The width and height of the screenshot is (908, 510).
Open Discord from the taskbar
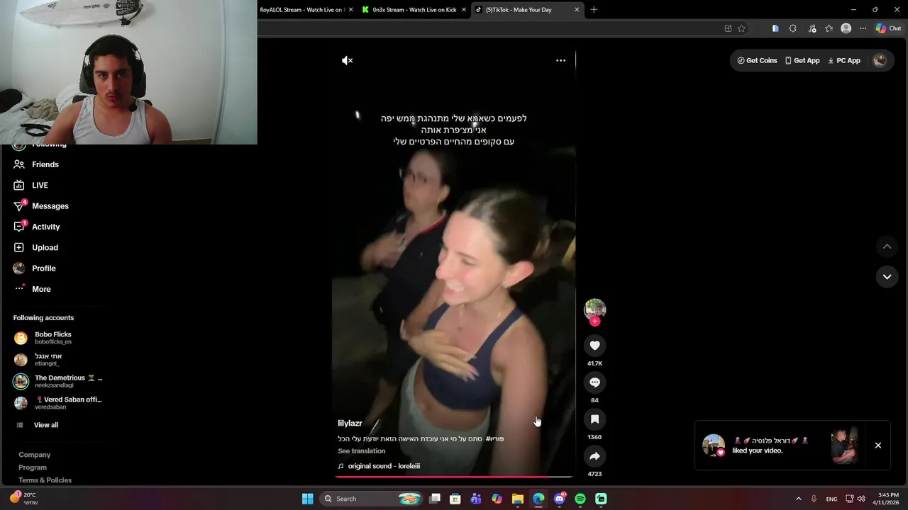tap(560, 499)
